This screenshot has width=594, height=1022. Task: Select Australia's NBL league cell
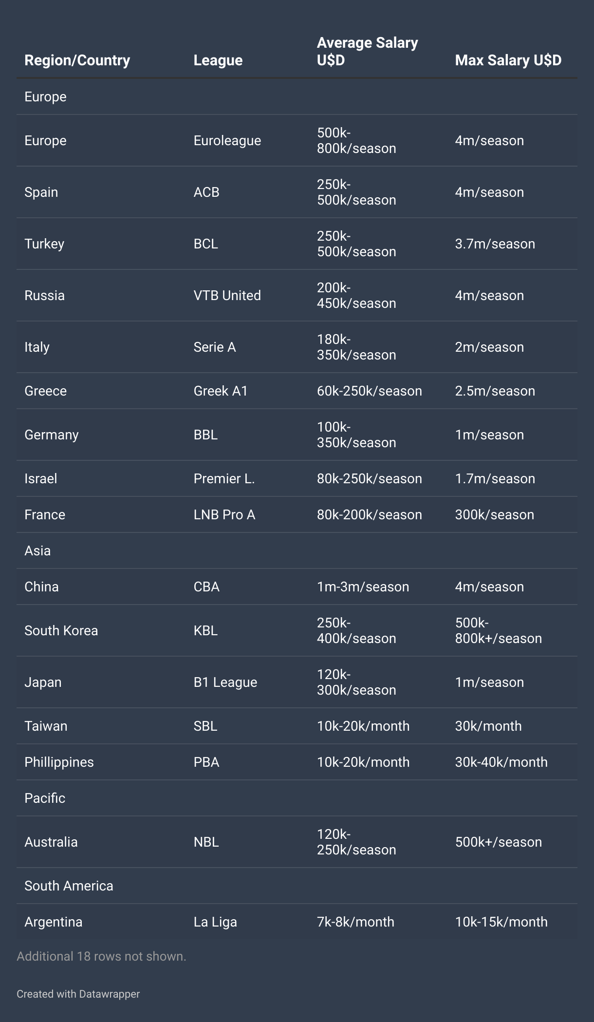pyautogui.click(x=206, y=842)
